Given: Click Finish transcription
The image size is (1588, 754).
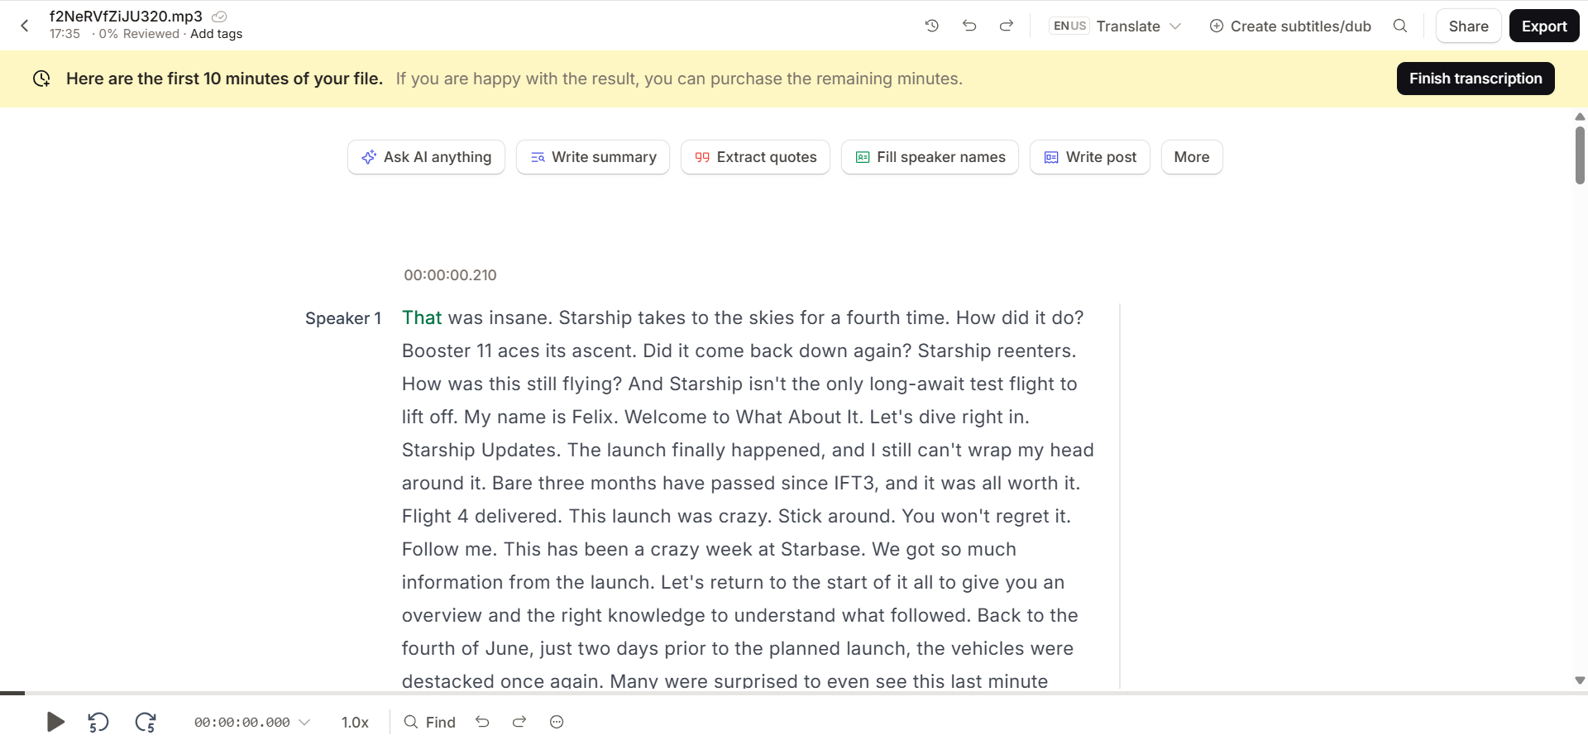Looking at the screenshot, I should tap(1475, 78).
